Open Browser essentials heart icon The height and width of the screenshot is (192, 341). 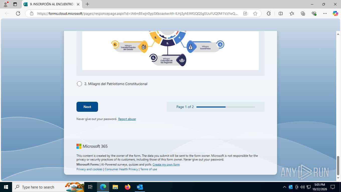pyautogui.click(x=314, y=13)
